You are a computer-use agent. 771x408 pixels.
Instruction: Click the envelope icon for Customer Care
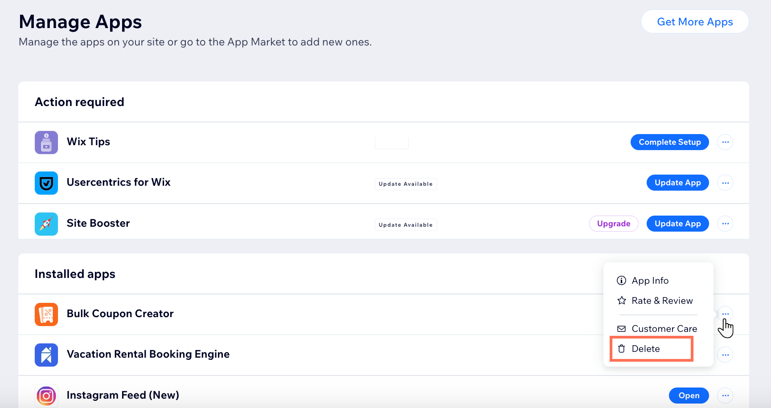(x=621, y=329)
